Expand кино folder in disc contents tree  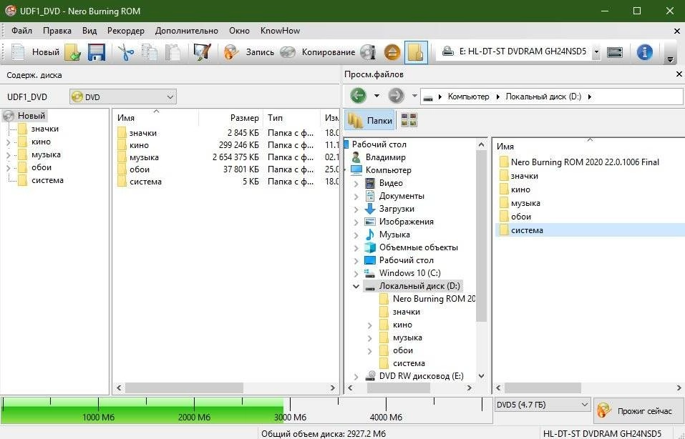(9, 142)
